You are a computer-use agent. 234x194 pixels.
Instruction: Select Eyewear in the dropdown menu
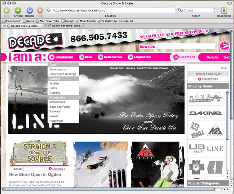(55, 111)
